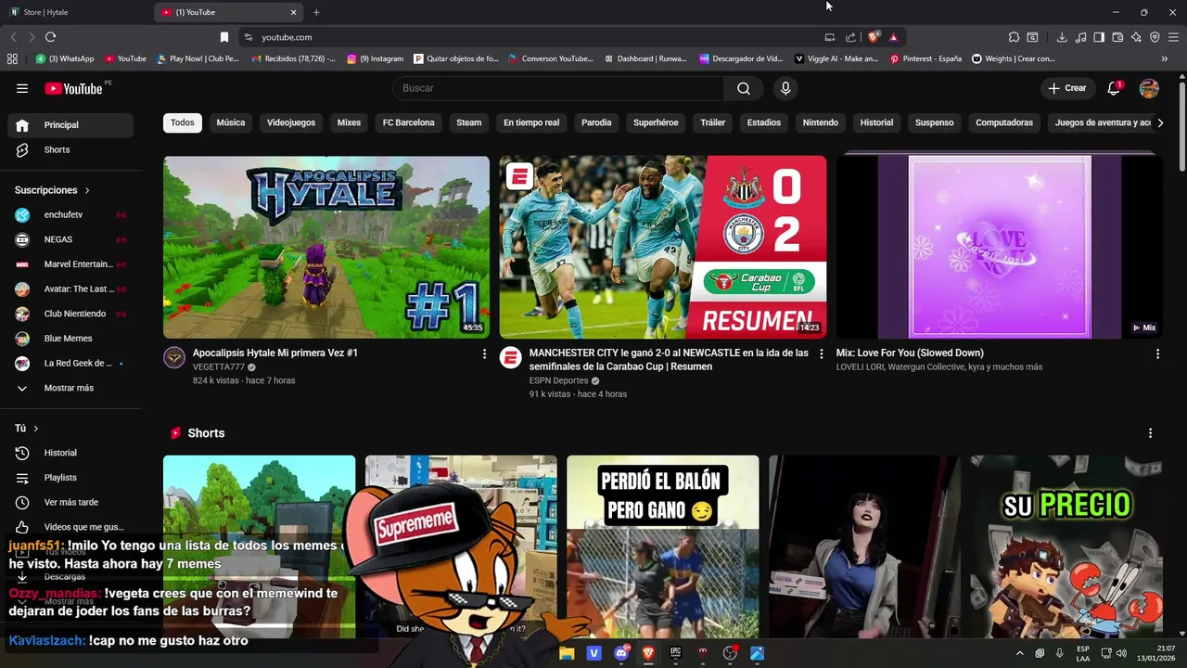Select the Música filter chip

click(231, 122)
